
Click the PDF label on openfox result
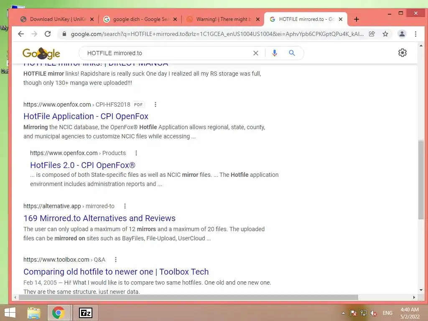(x=138, y=104)
